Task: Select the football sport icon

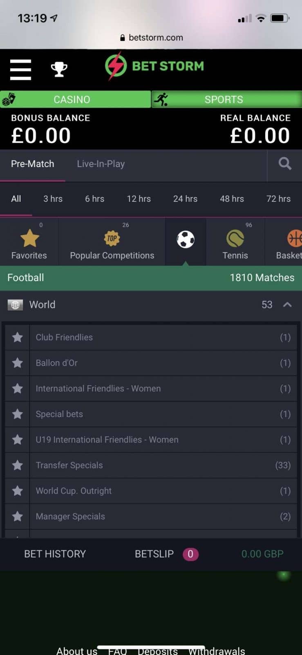Action: [x=186, y=240]
